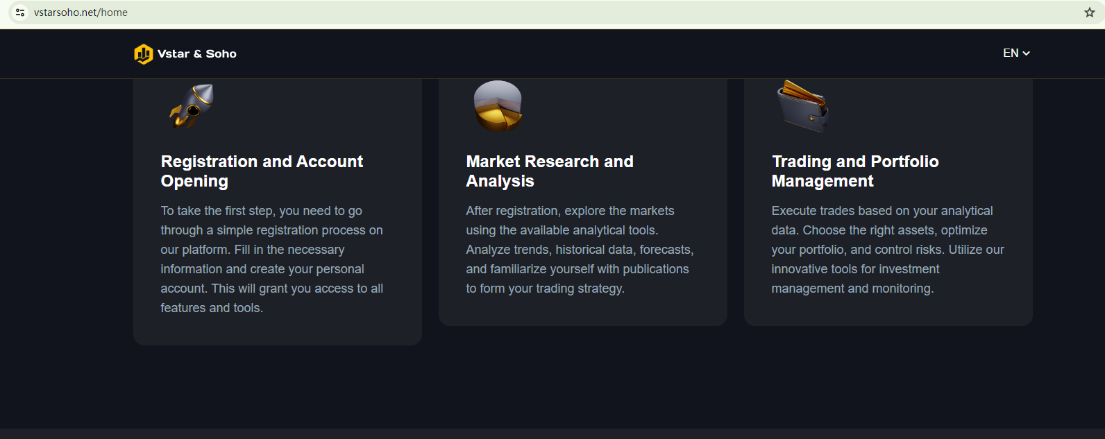Click the word Analysis in second card title

click(x=500, y=181)
